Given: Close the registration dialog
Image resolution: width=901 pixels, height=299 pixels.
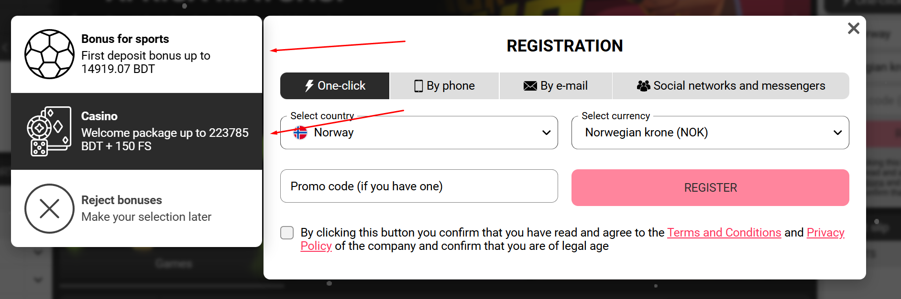Looking at the screenshot, I should click(853, 29).
